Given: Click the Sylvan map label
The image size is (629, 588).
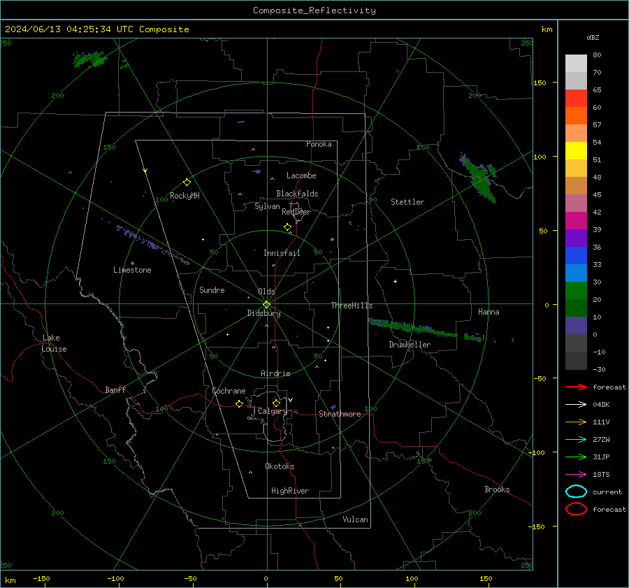Looking at the screenshot, I should click(267, 206).
